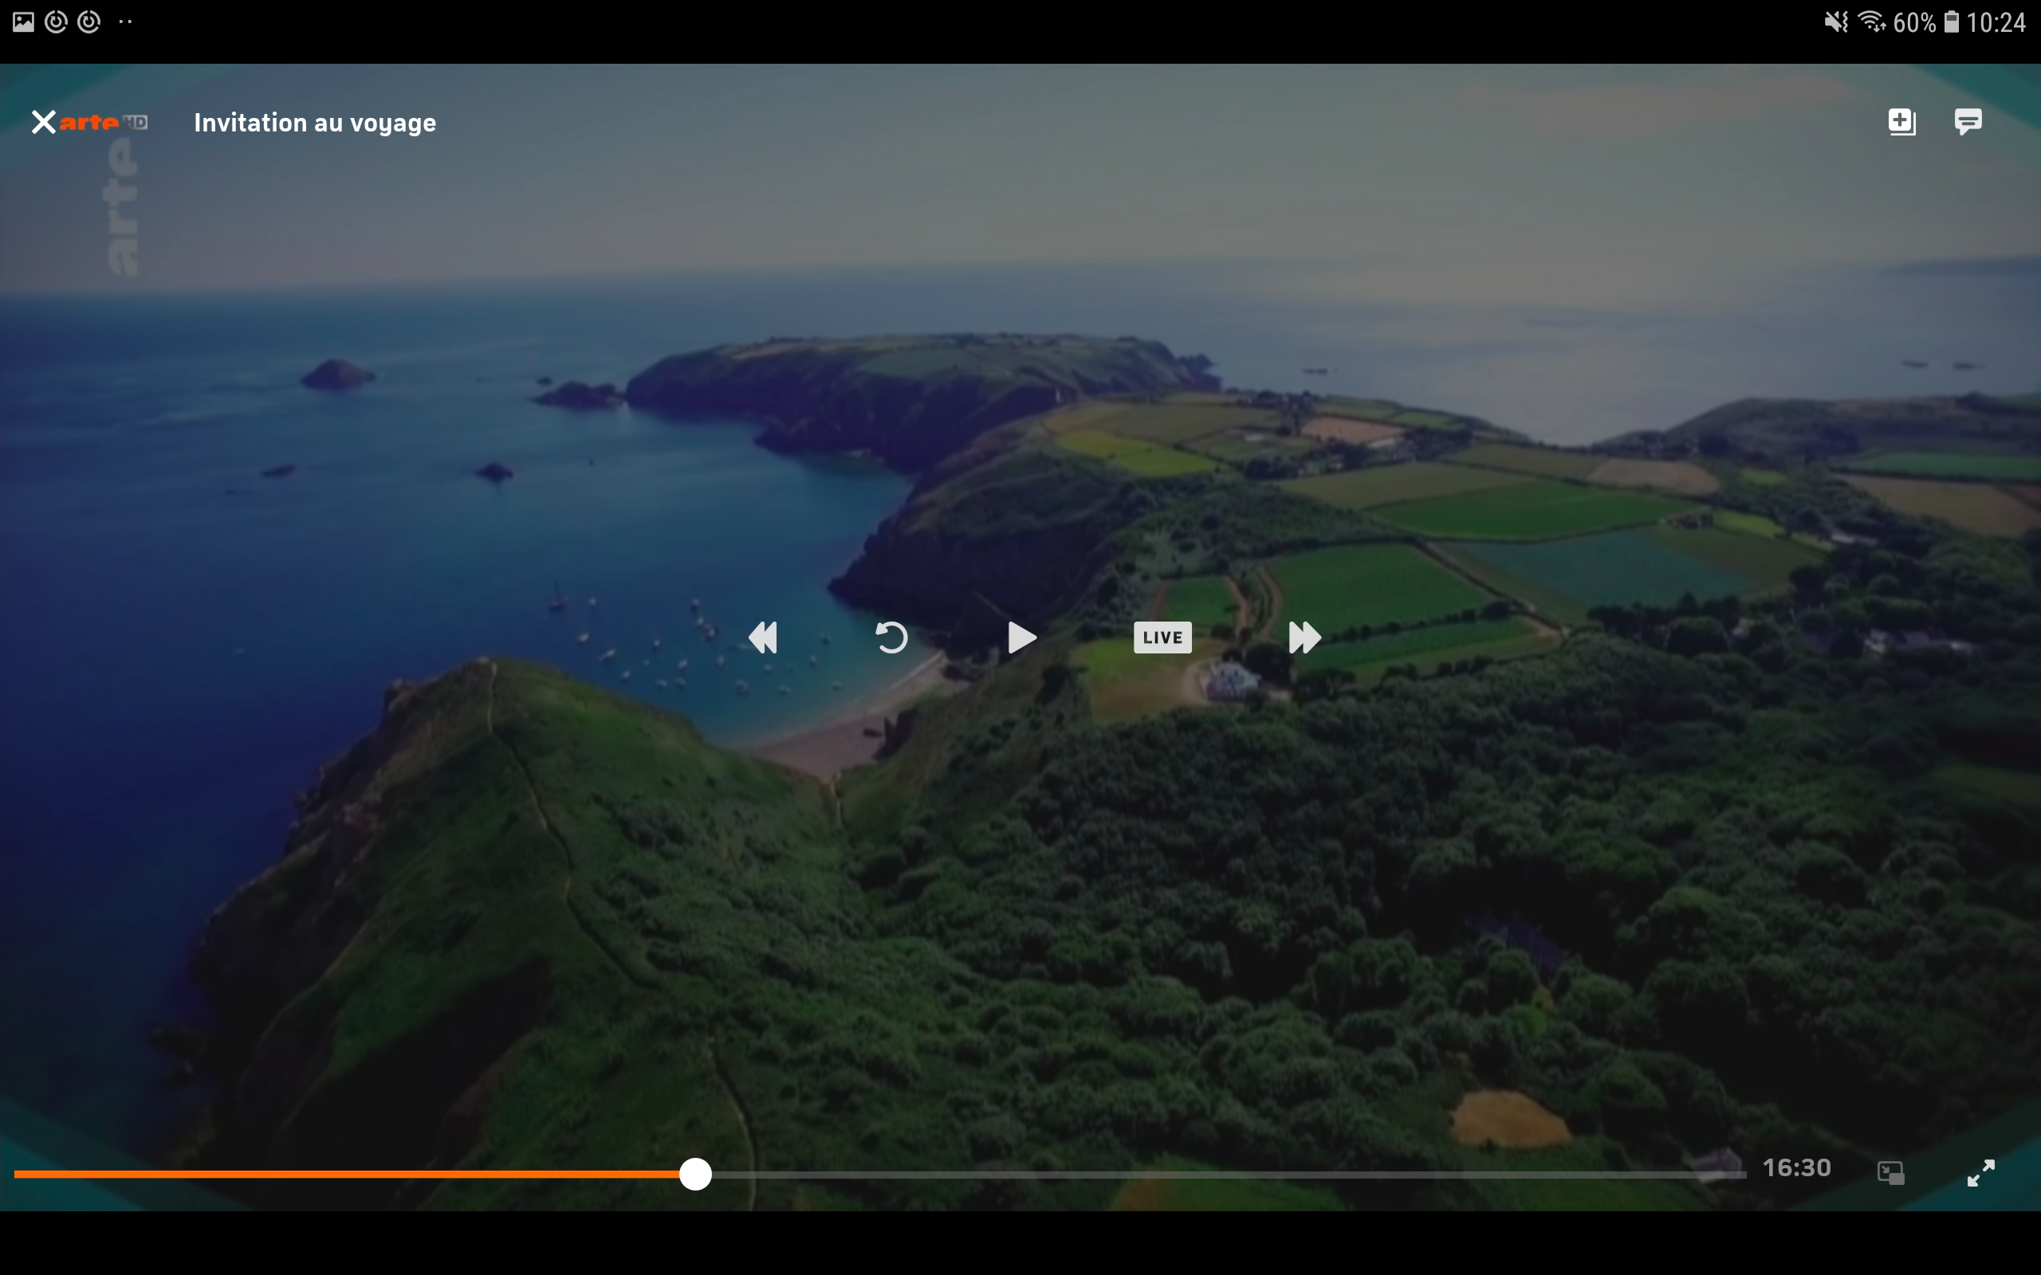Seek within the orange played timeline section
This screenshot has height=1275, width=2041.
click(346, 1174)
